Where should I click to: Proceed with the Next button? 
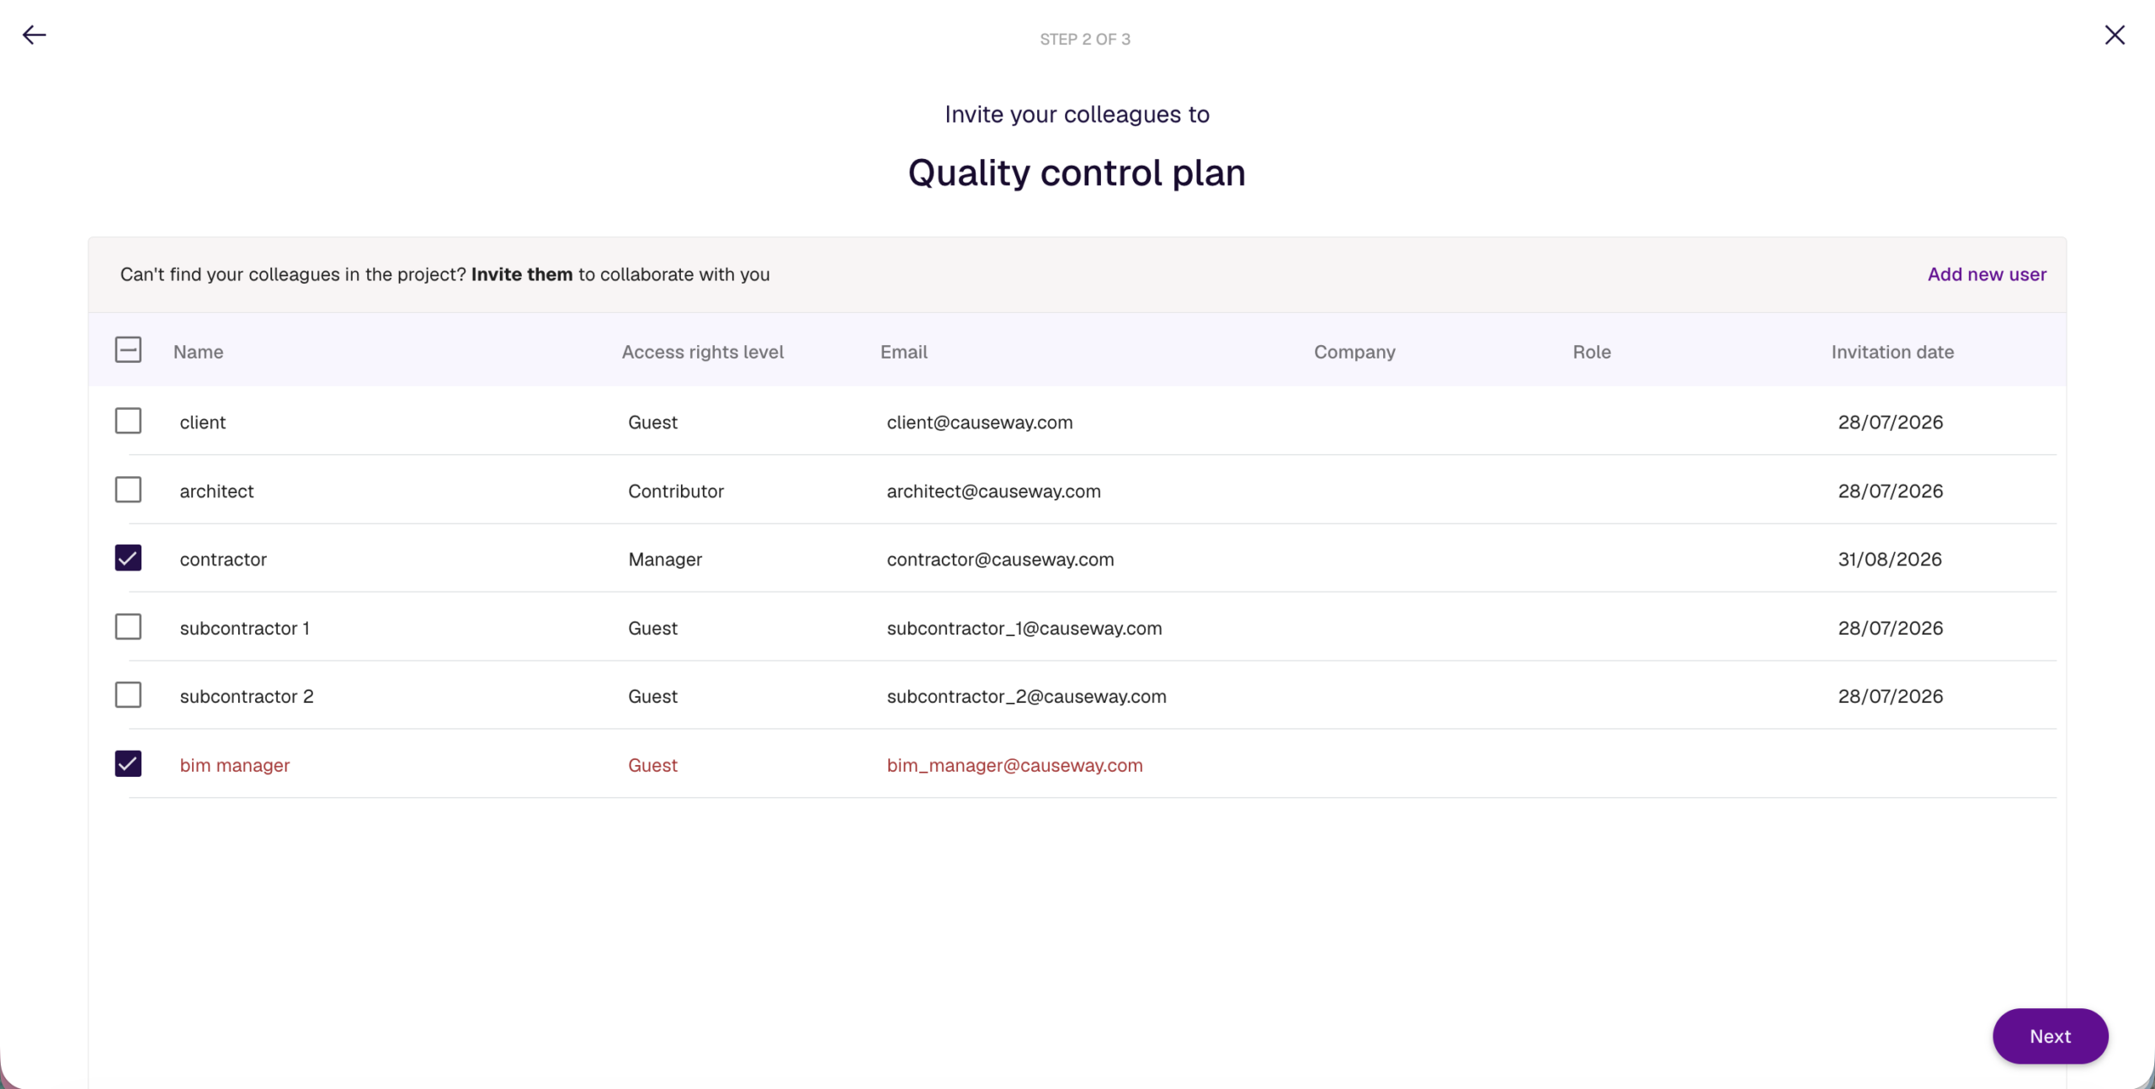click(2050, 1036)
